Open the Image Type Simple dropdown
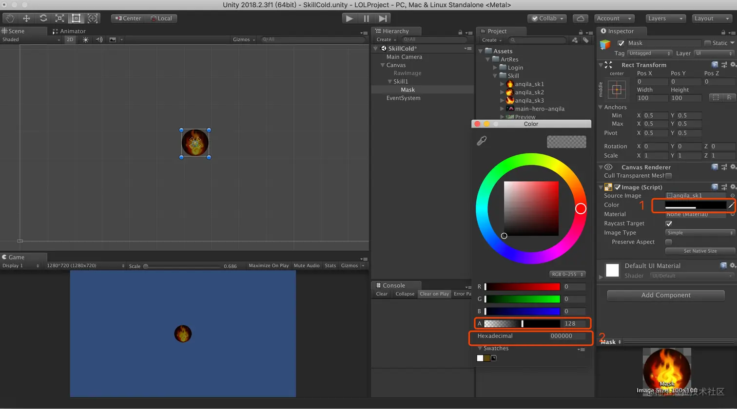The height and width of the screenshot is (409, 737). coord(700,233)
